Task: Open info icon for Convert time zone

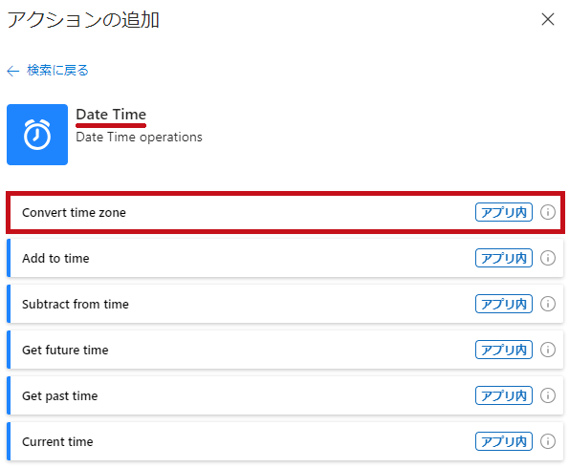Action: [548, 212]
